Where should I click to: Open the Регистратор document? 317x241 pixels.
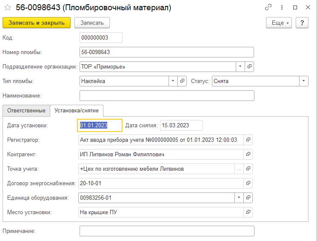(248, 140)
